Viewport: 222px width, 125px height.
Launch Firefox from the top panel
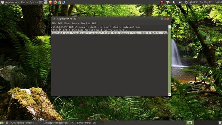pos(55,2)
